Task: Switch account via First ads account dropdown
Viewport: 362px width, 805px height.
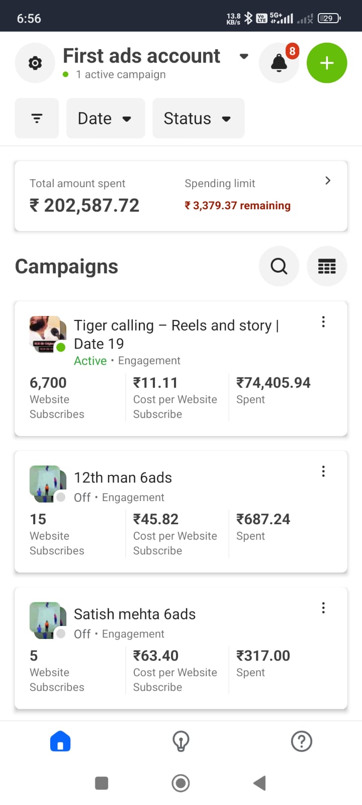Action: (x=244, y=56)
